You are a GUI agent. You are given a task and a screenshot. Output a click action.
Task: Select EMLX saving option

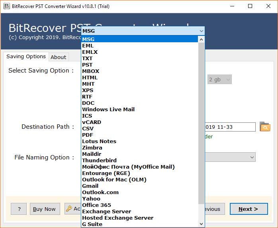[139, 52]
